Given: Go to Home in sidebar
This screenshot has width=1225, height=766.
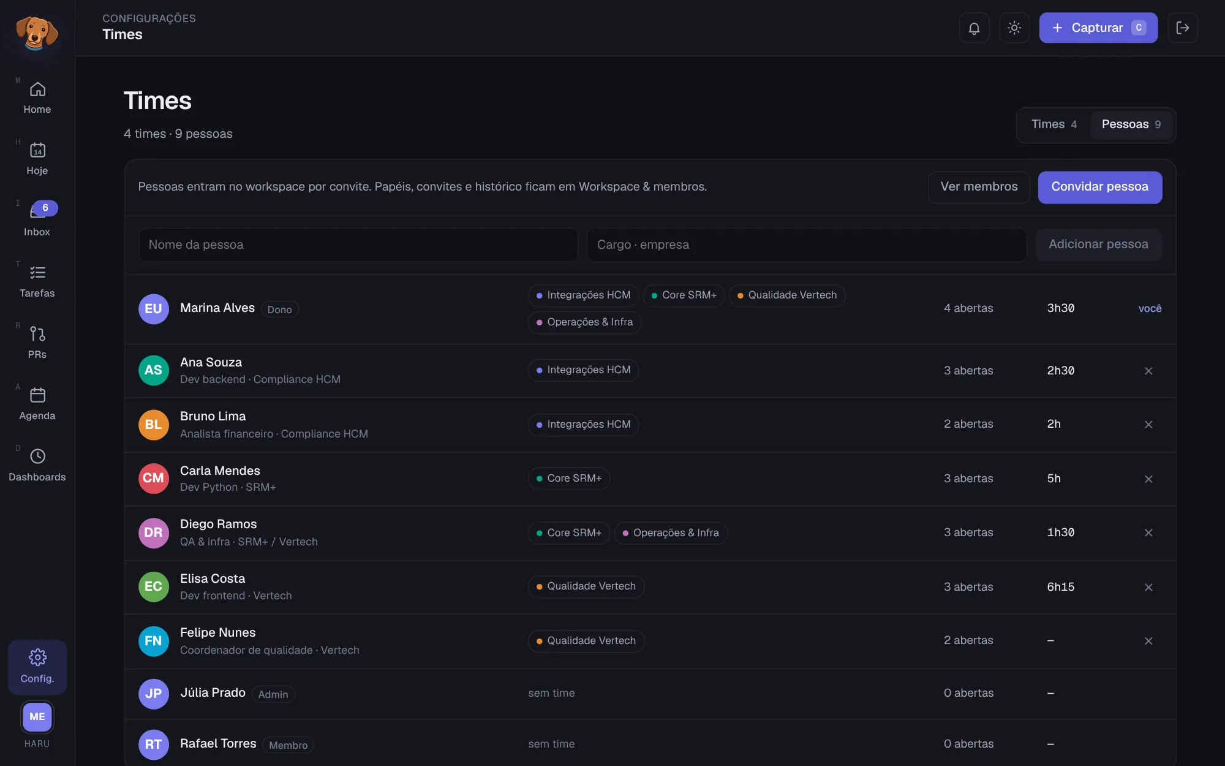Looking at the screenshot, I should point(37,98).
